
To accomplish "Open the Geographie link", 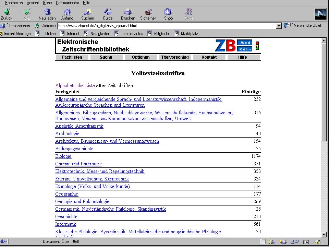I will [x=67, y=194].
